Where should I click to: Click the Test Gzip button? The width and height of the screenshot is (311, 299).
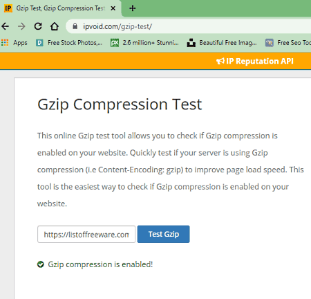[163, 234]
